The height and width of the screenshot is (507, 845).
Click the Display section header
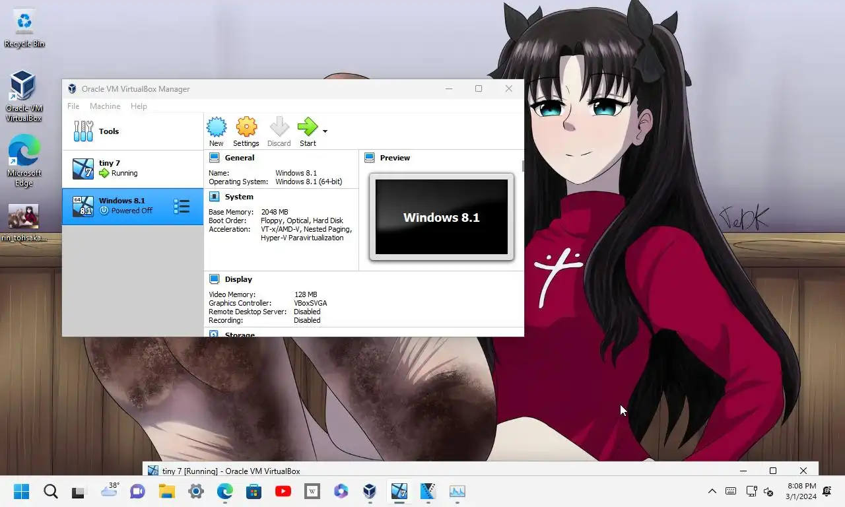click(238, 279)
